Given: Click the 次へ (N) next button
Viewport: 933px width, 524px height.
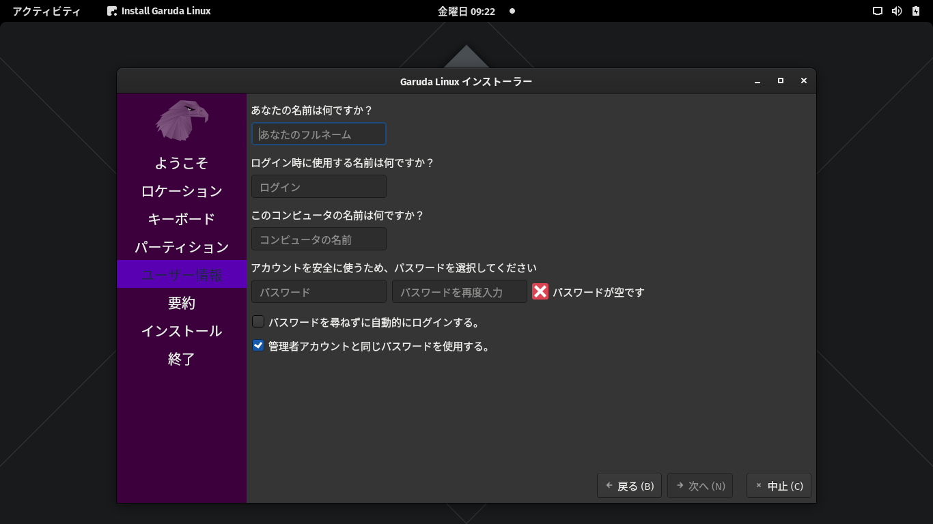Looking at the screenshot, I should click(700, 486).
